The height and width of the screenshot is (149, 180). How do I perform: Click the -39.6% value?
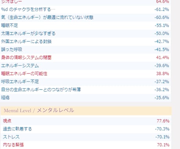162,65
